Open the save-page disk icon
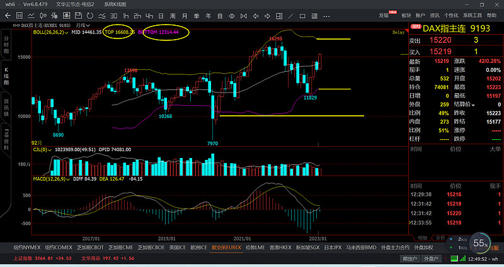 (x=78, y=15)
